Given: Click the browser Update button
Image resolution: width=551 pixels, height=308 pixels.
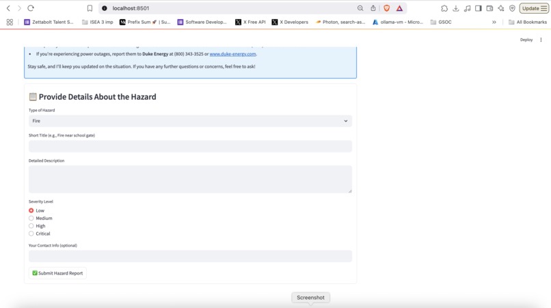Looking at the screenshot, I should coord(534,8).
